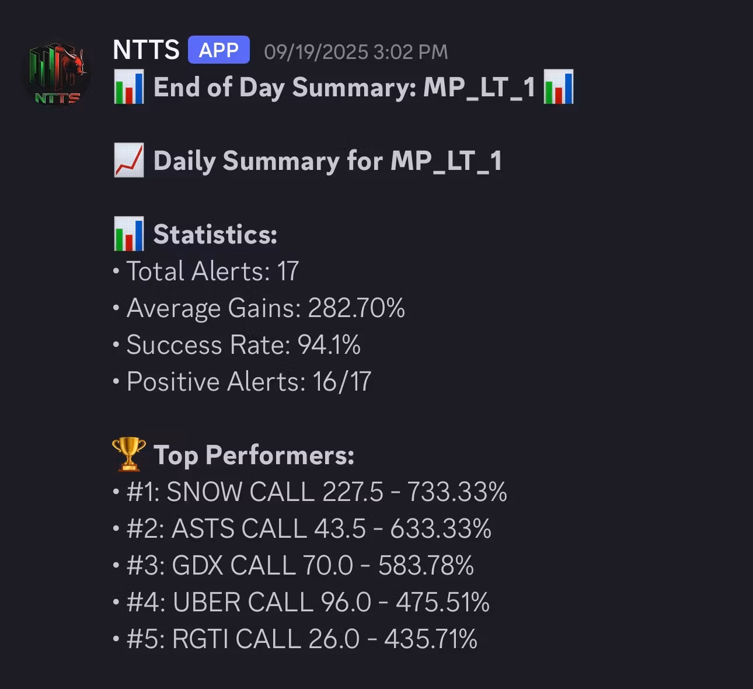Click the bar chart emoji beside Statistics
The image size is (753, 689).
click(129, 234)
